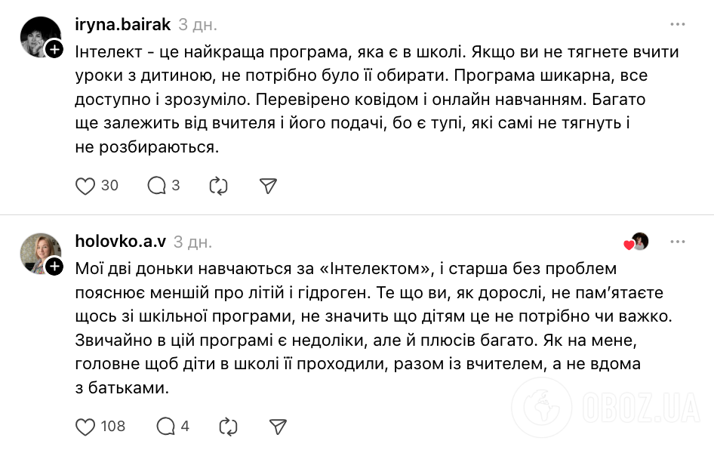
Task: Repost iryna.bairak's comment
Action: point(218,185)
